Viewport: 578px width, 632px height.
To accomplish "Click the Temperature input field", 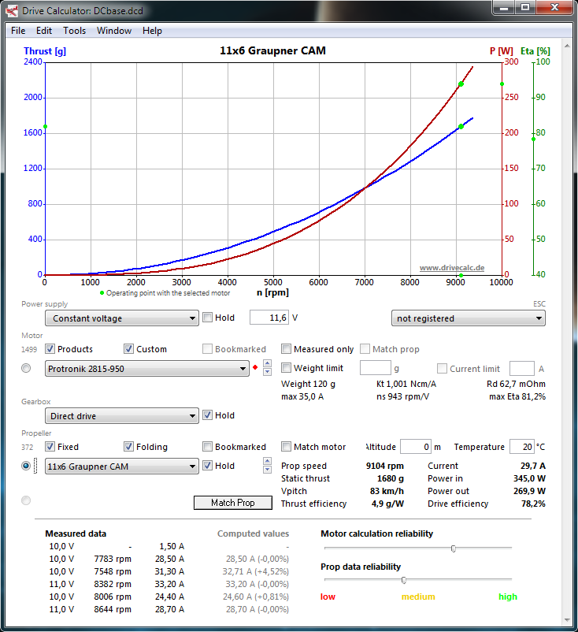I will 522,447.
